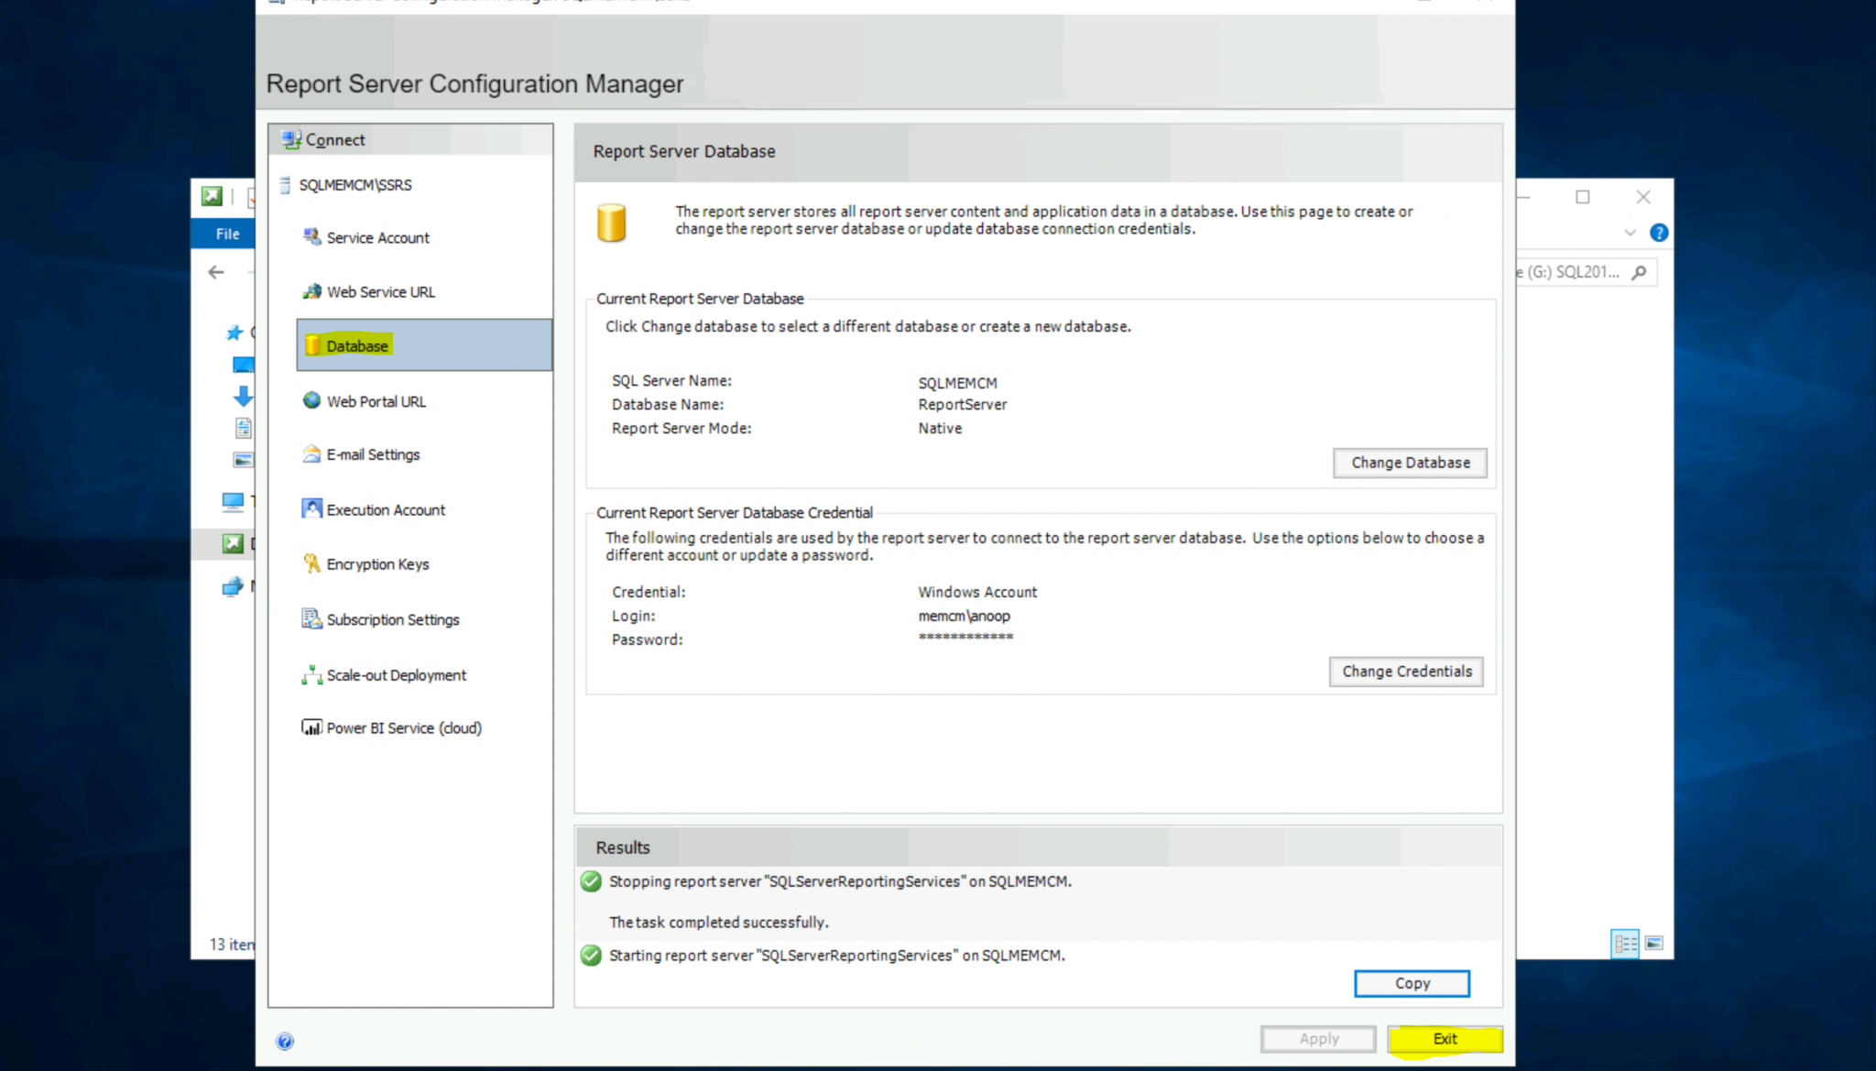Click Network icon in Explorer navigation pane
Image resolution: width=1876 pixels, height=1071 pixels.
[233, 586]
